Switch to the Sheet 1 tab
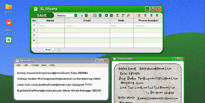This screenshot has height=103, width=205. (48, 50)
